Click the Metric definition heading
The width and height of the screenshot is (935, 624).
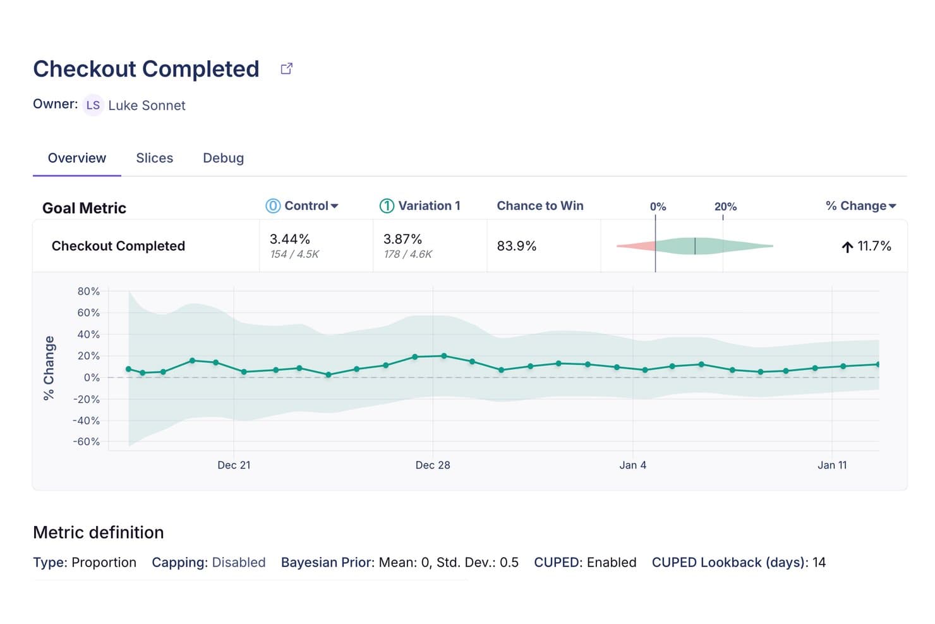[99, 532]
